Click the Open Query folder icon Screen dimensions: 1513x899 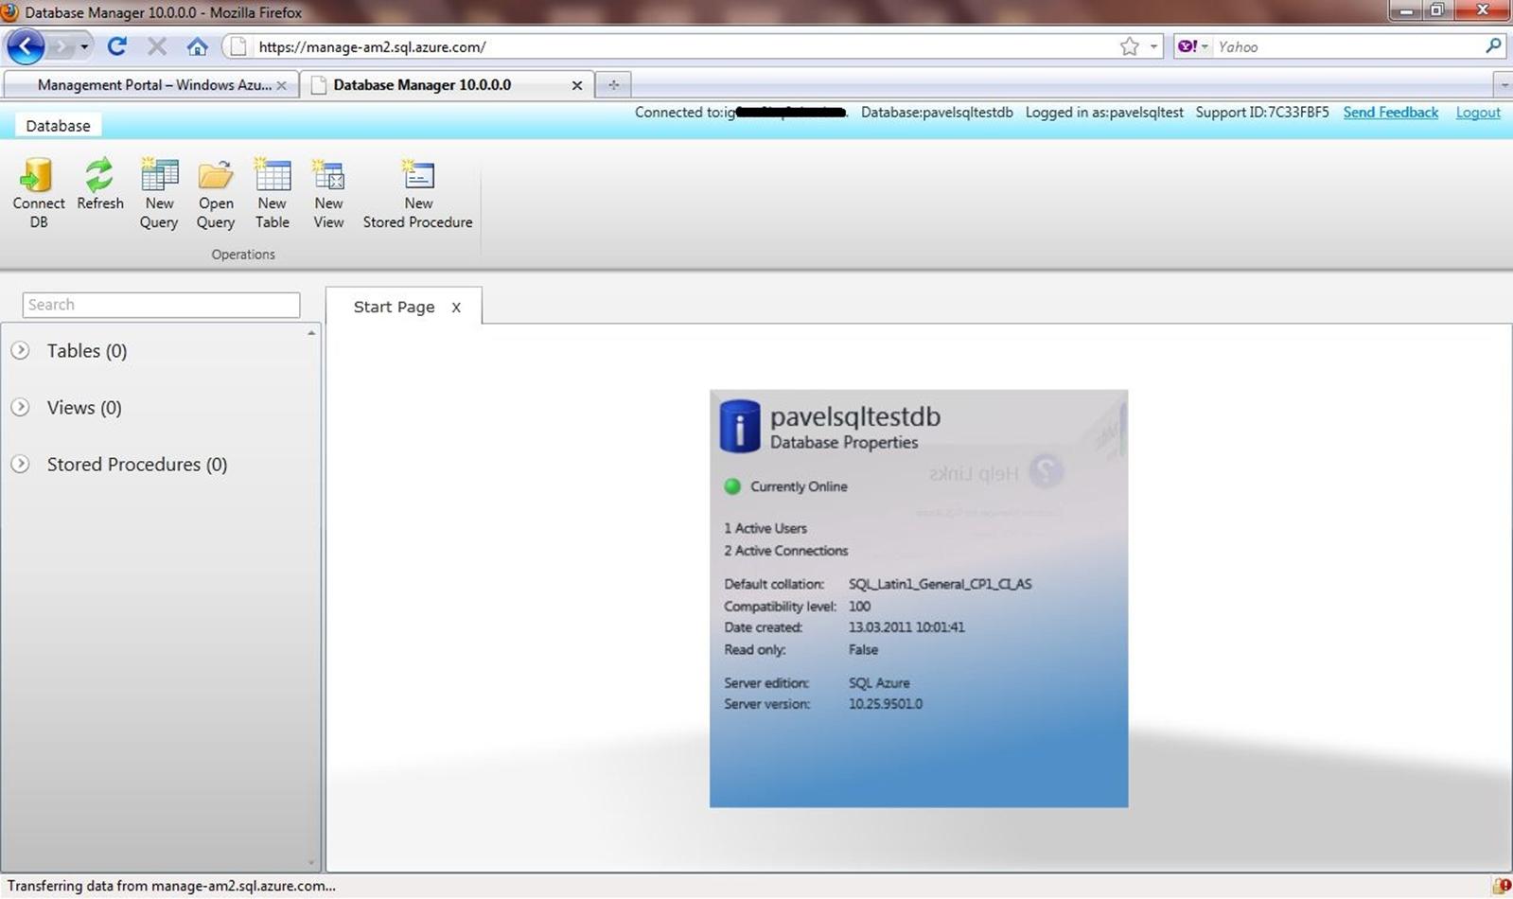[216, 177]
